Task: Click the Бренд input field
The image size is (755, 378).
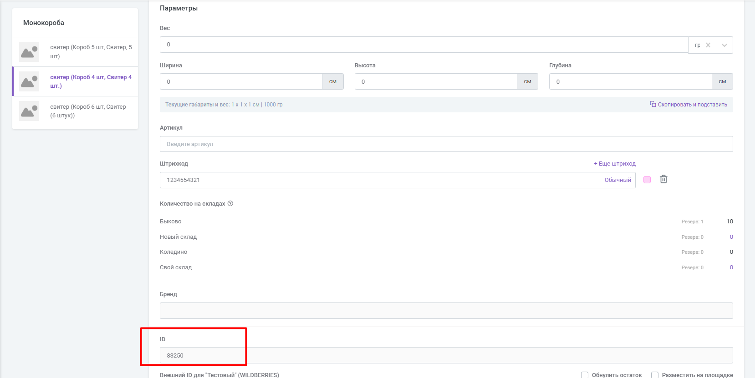Action: tap(446, 311)
